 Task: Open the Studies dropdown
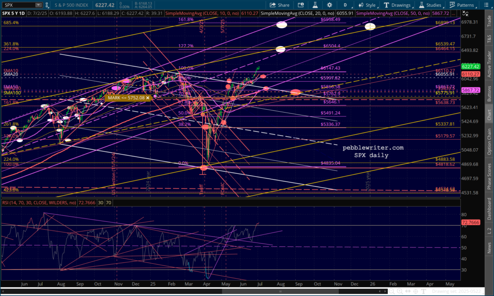pos(431,5)
